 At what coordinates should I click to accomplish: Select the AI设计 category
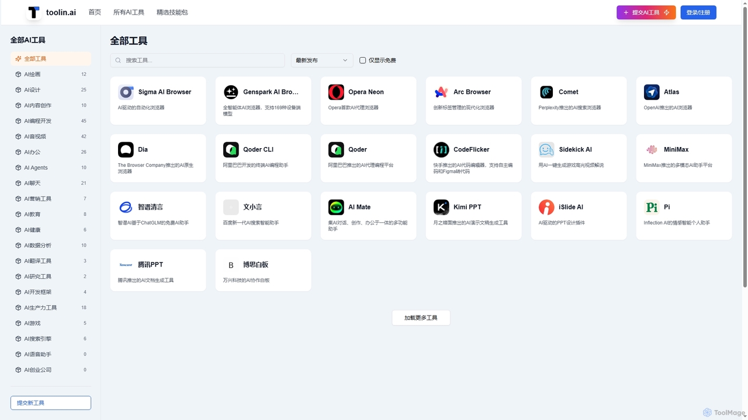click(x=50, y=90)
